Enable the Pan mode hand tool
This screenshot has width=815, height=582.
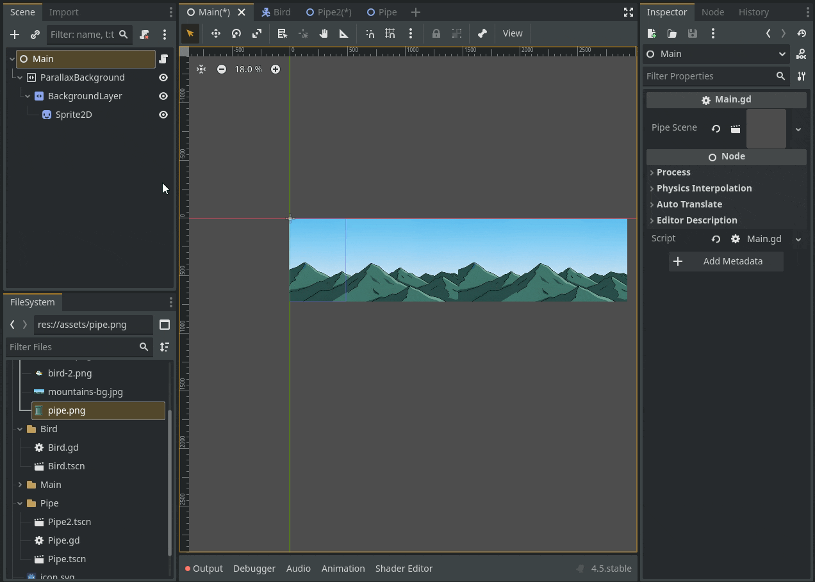click(324, 33)
